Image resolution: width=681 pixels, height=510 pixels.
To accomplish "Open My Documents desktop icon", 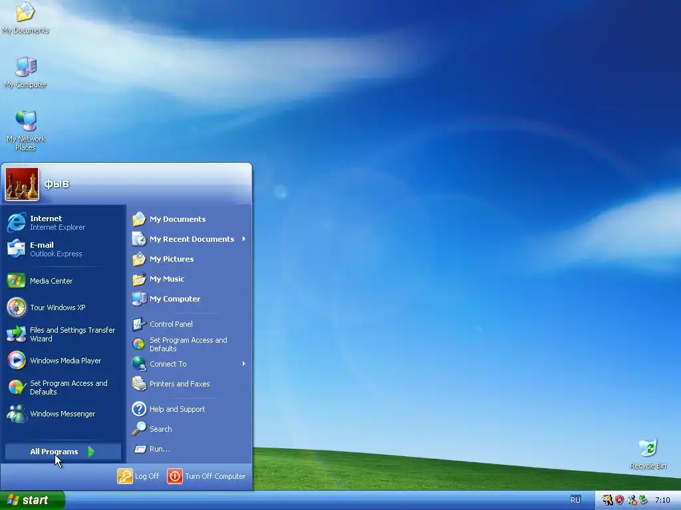I will tap(25, 12).
